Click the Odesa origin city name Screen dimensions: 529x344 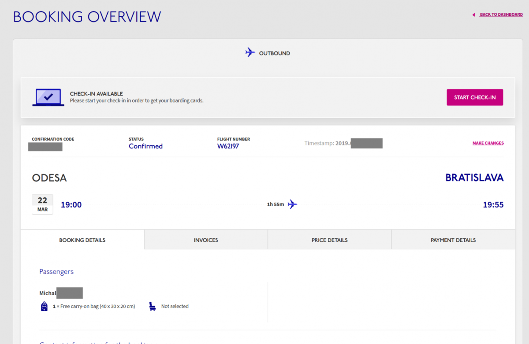[x=49, y=178]
